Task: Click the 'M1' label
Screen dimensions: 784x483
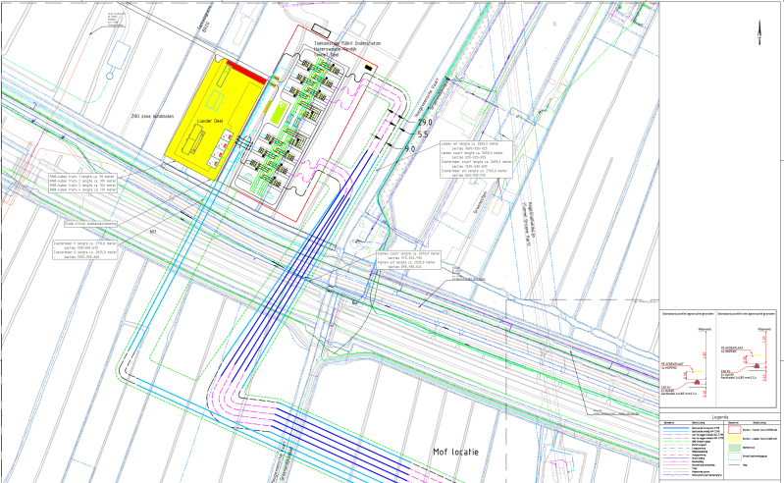Action: (x=153, y=232)
